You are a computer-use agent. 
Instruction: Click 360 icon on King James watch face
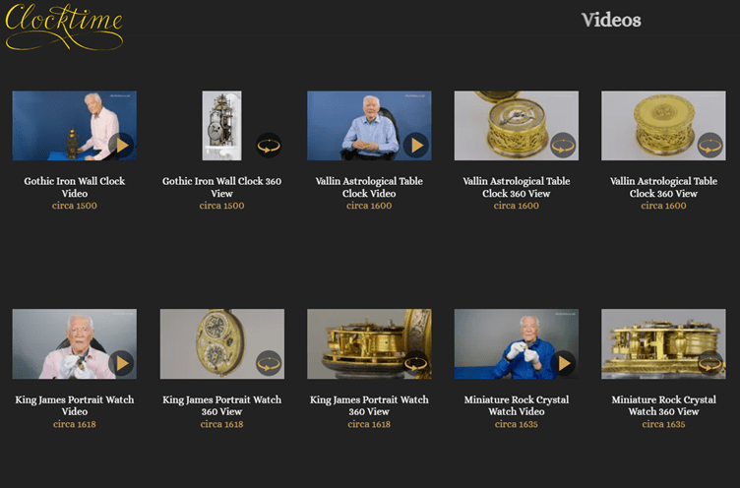click(269, 363)
